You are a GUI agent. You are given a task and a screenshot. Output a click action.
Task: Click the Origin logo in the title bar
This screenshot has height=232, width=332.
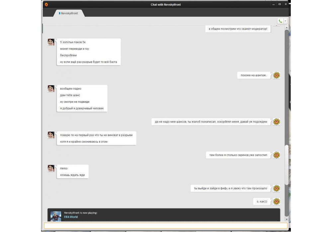tap(46, 4)
